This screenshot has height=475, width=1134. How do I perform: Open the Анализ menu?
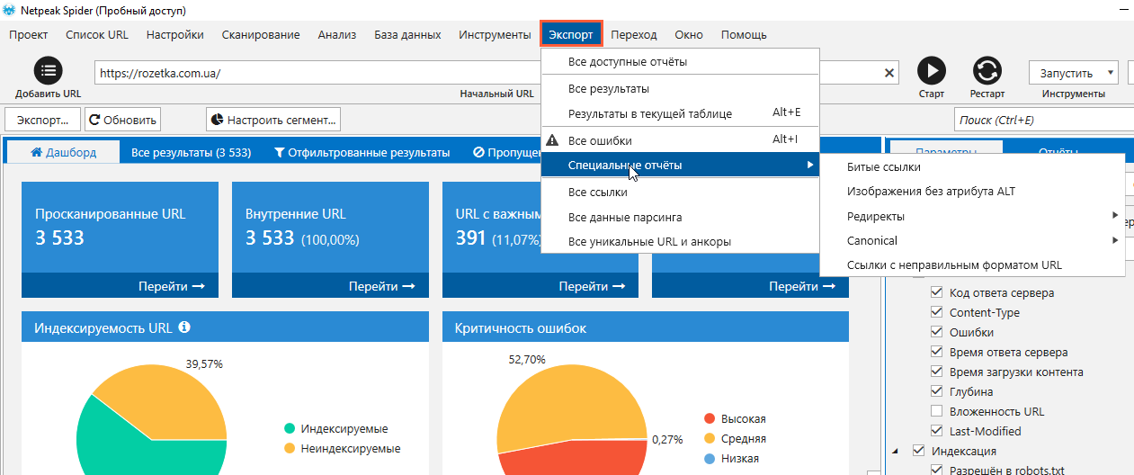pyautogui.click(x=337, y=34)
